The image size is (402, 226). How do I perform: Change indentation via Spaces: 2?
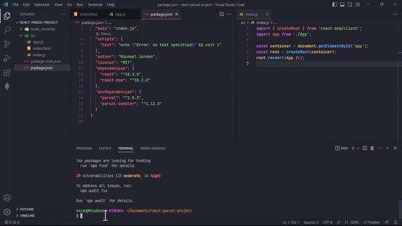point(311,222)
